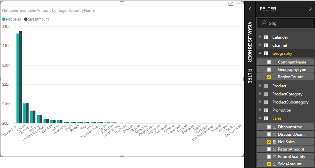Image resolution: width=315 pixels, height=168 pixels.
Task: Click the left chevron to expand side panes
Action: click(x=250, y=9)
